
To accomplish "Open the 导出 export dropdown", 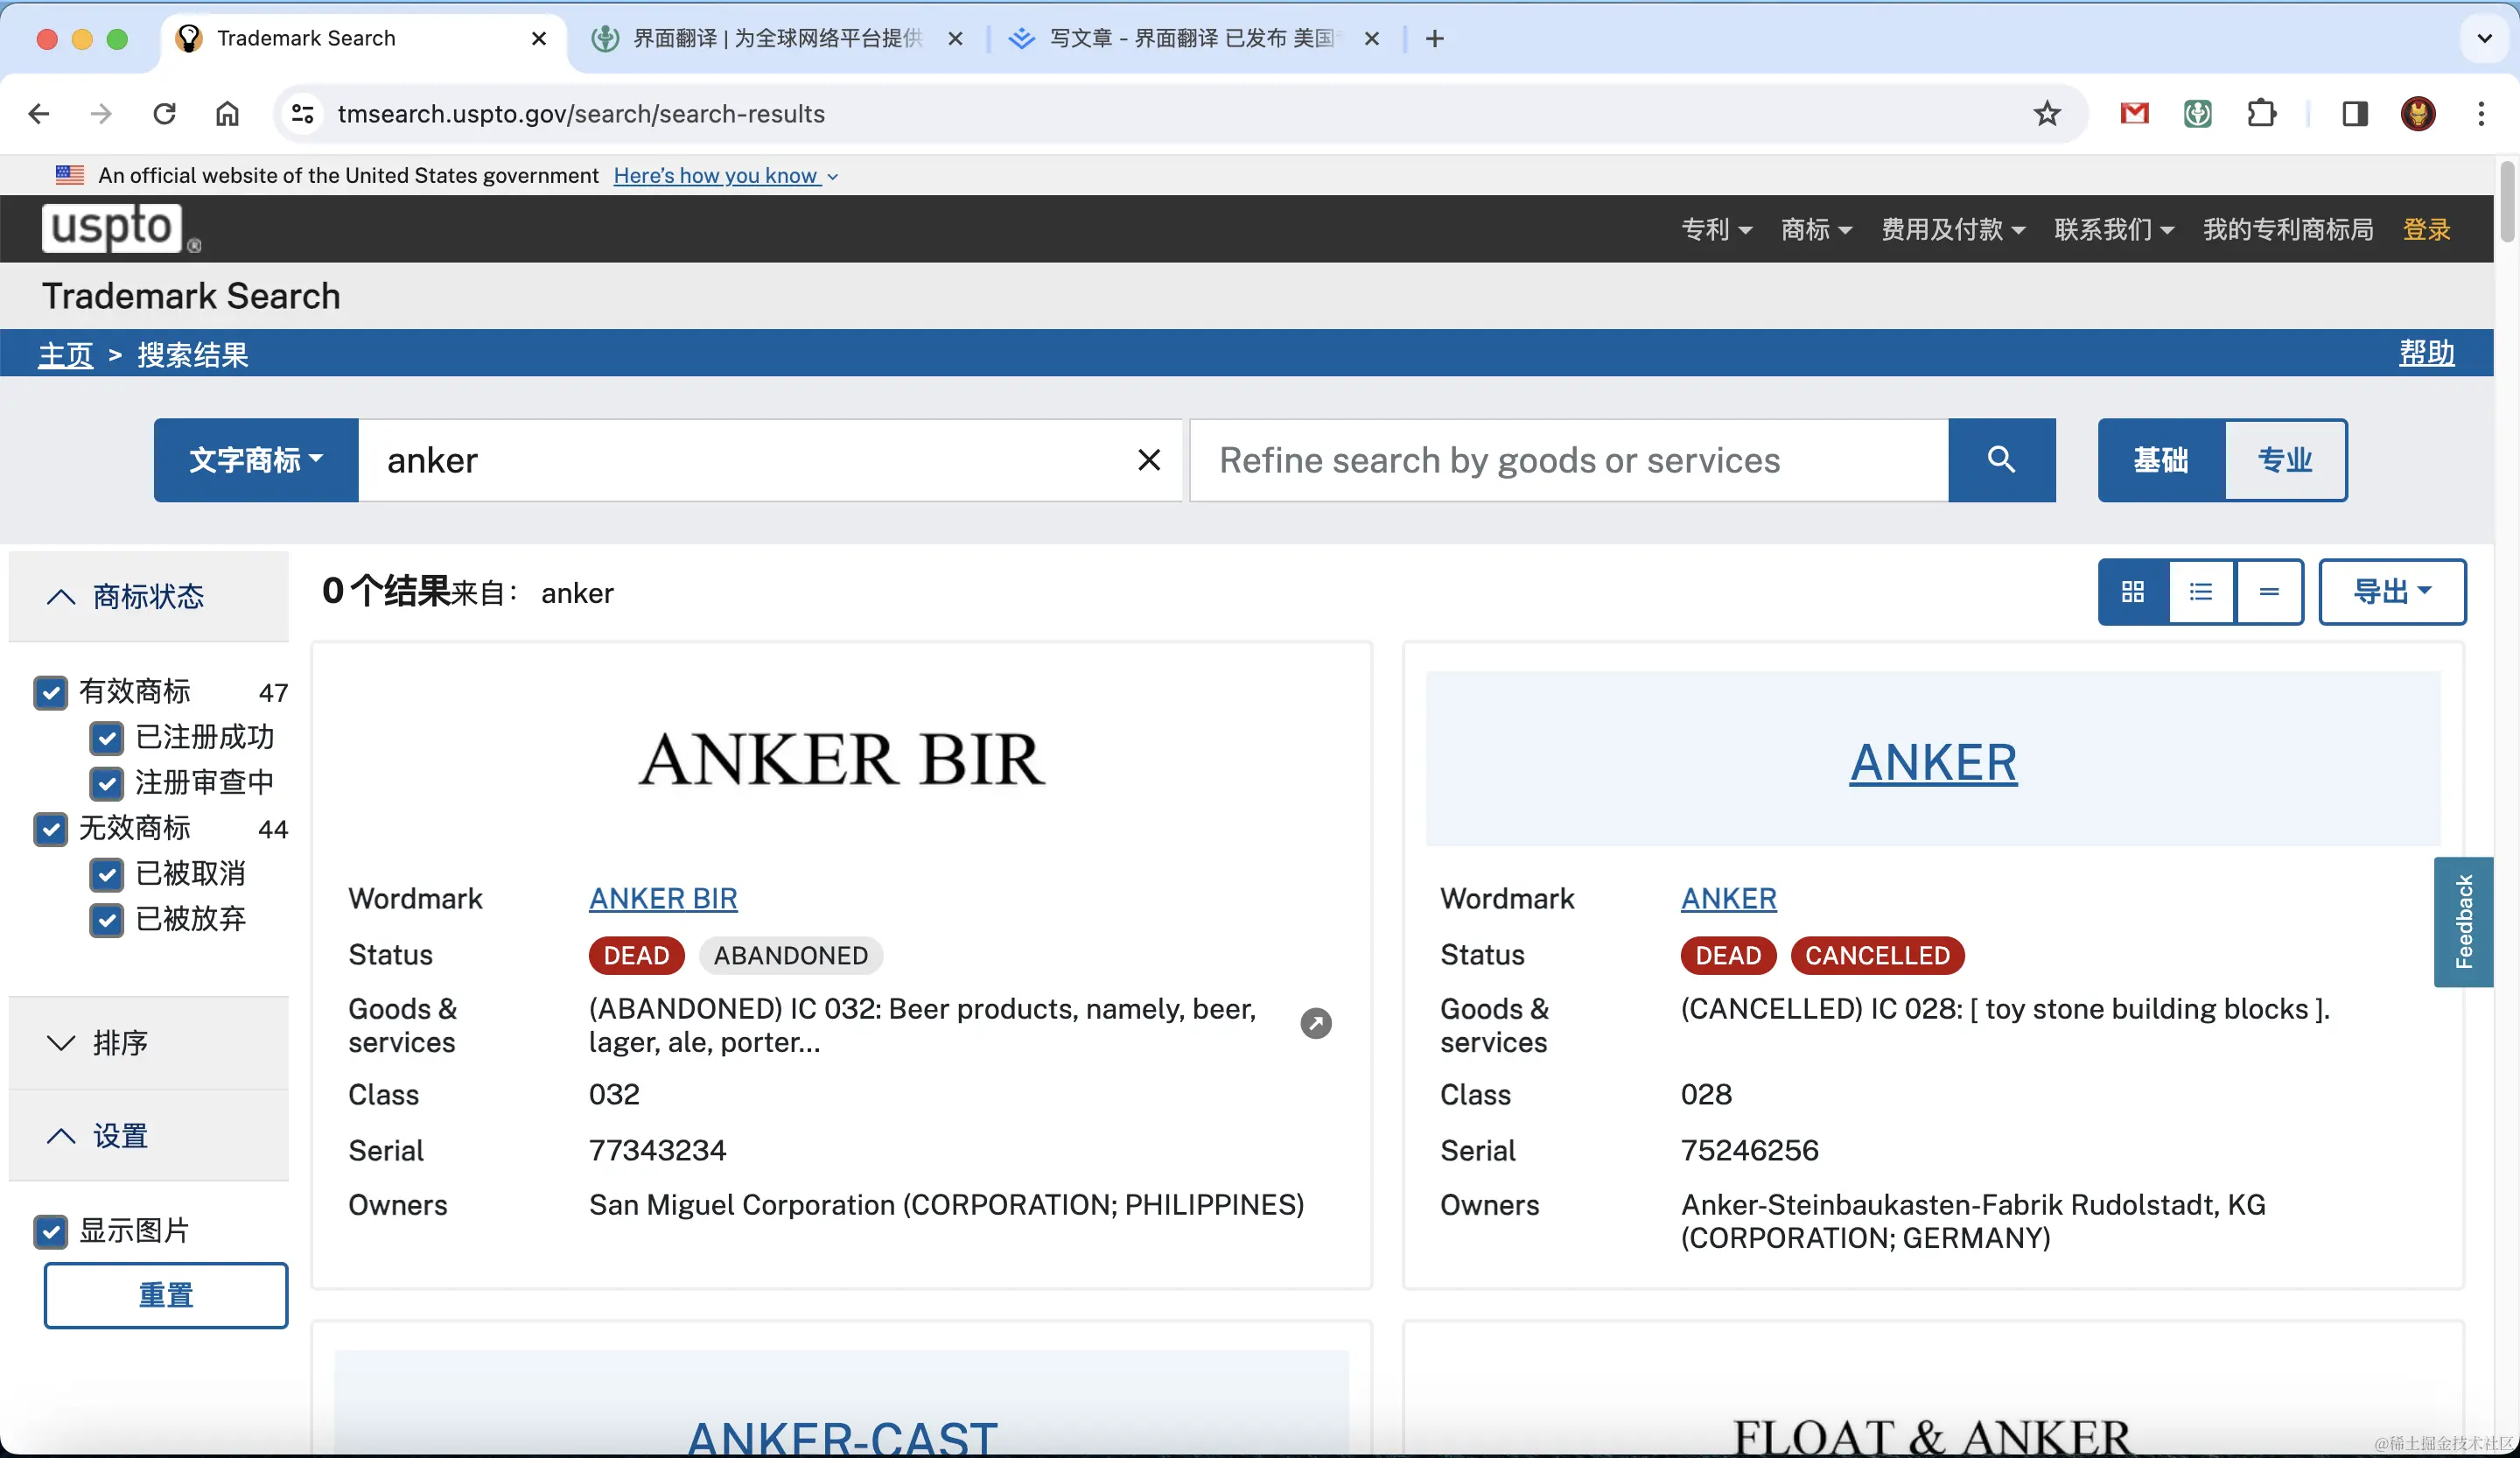I will click(2391, 592).
